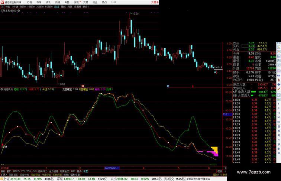This screenshot has height=181, width=281.
Task: Click the 日 period shortcut in right sidebar
Action: click(279, 126)
